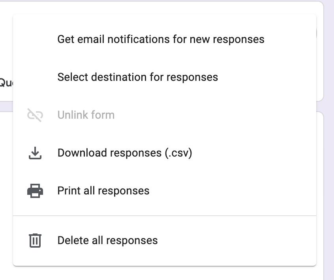This screenshot has height=280, width=334.
Task: Open Select destination for responses
Action: (x=137, y=77)
